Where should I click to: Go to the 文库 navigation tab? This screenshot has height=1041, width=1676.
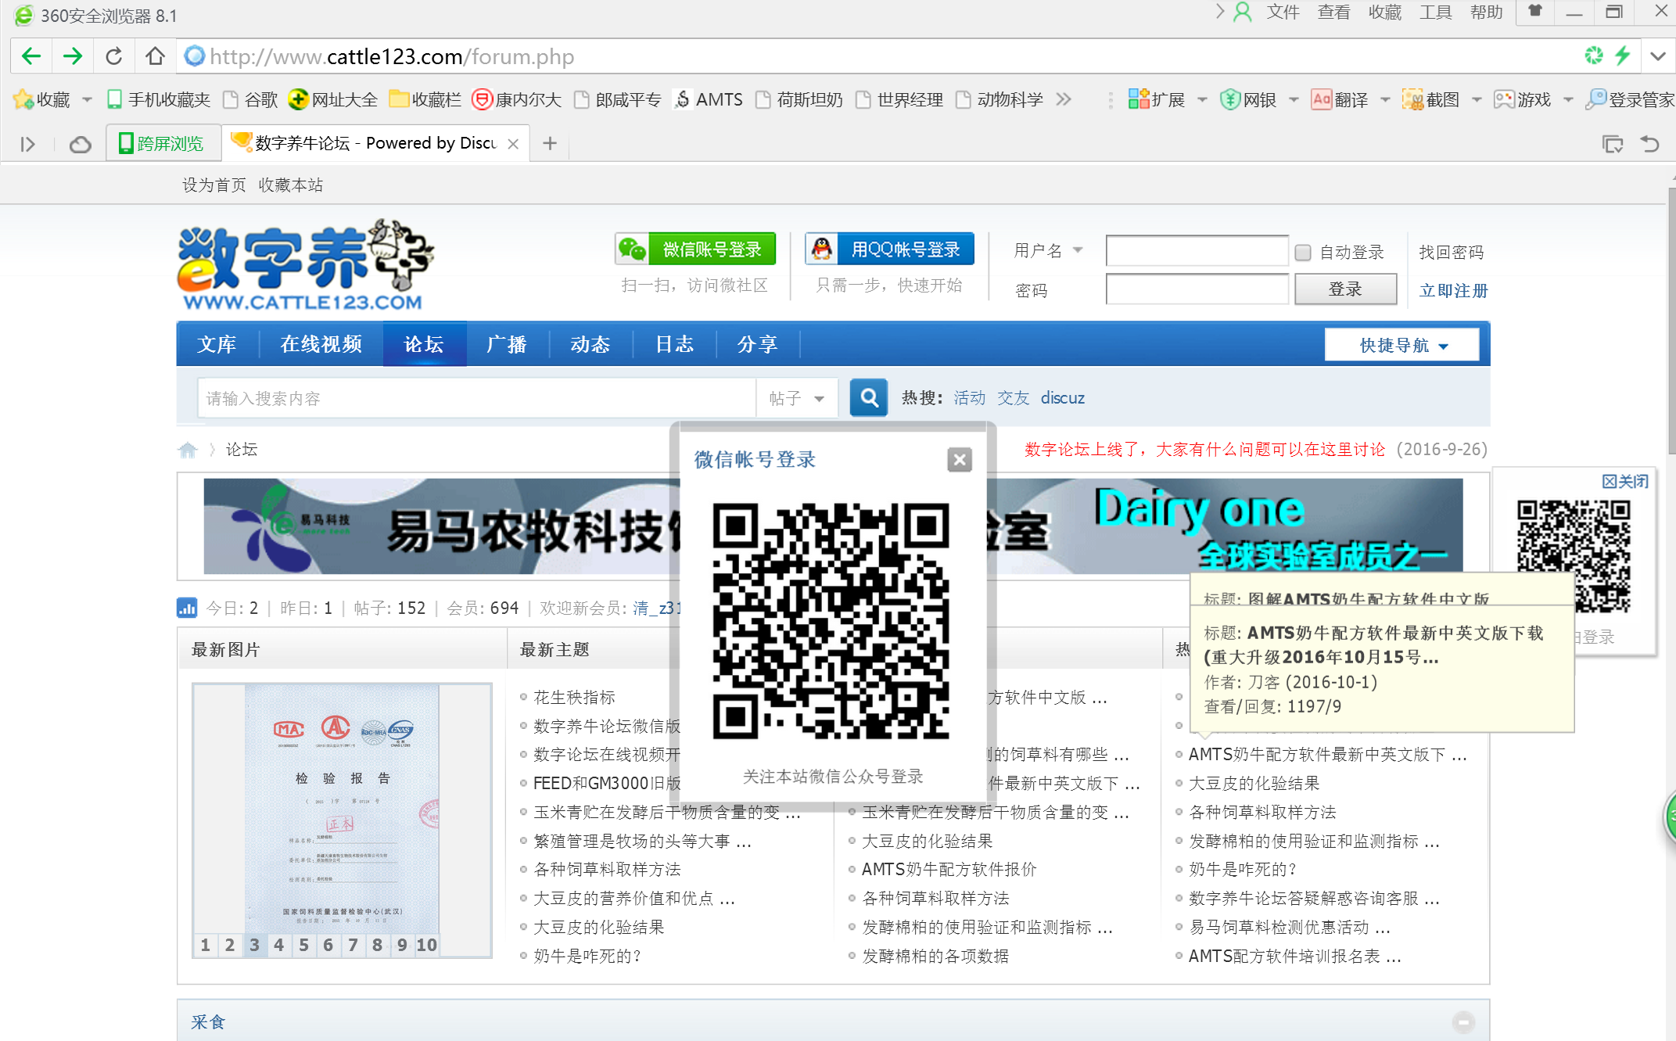(x=217, y=344)
